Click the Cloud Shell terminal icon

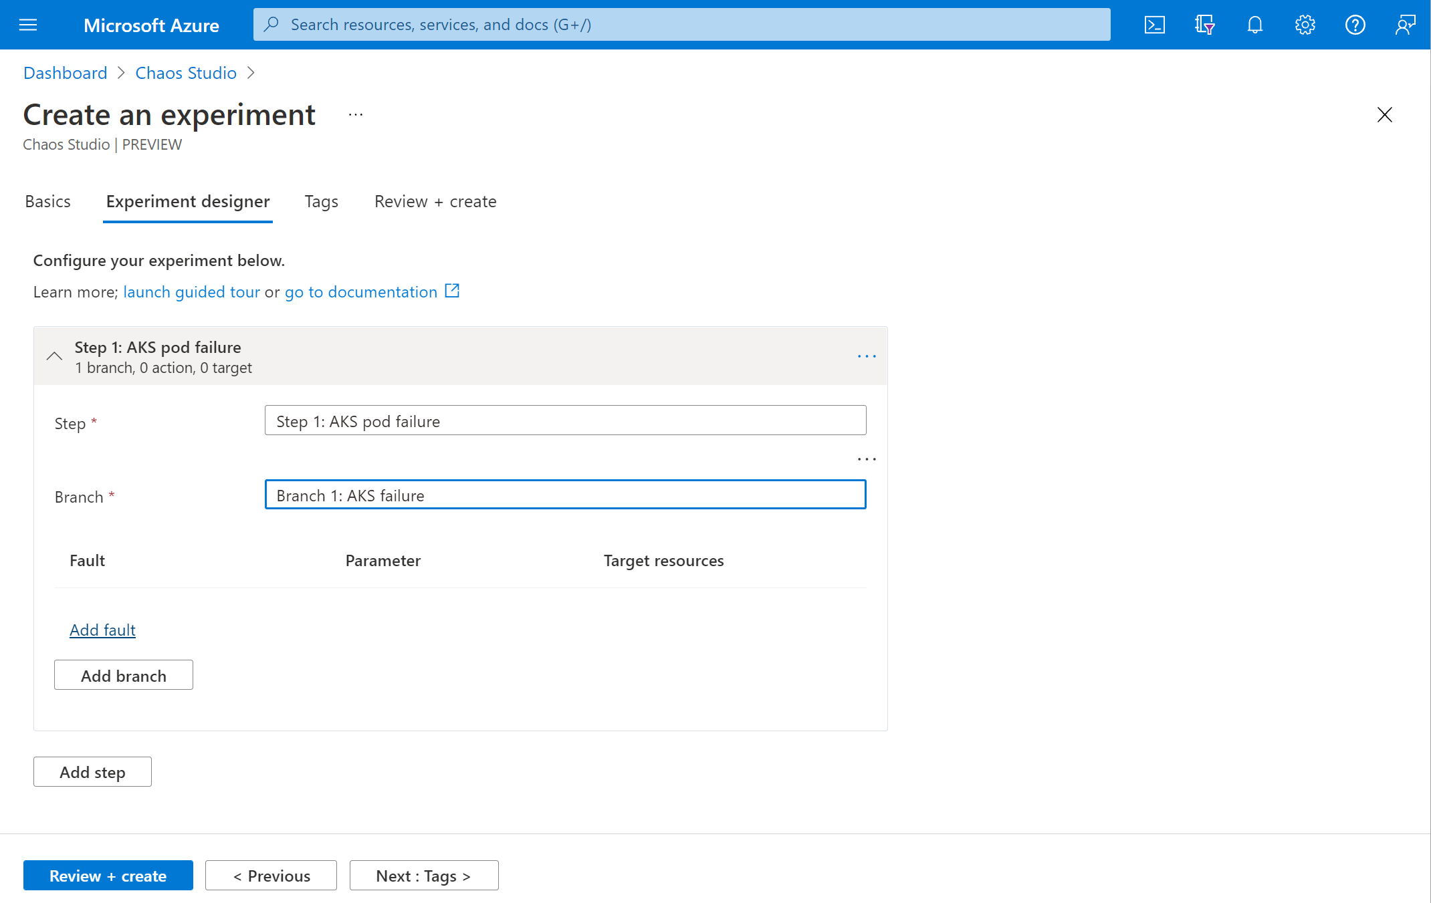[x=1155, y=24]
